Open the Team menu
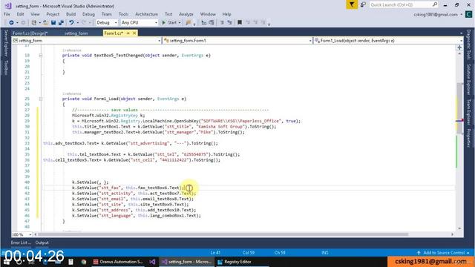The height and width of the screenshot is (267, 475). click(107, 14)
